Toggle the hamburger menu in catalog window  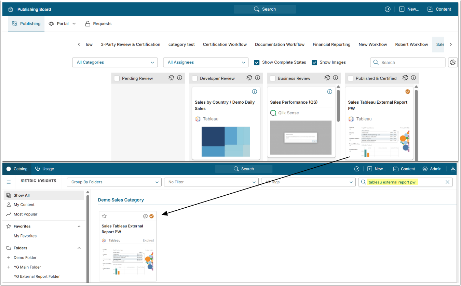click(x=9, y=182)
